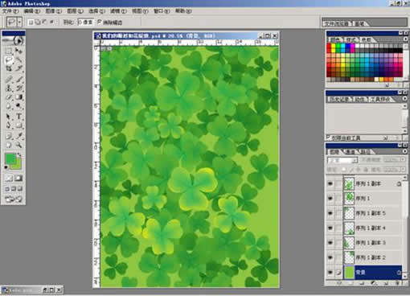The height and width of the screenshot is (296, 410).
Task: Hide the 序列 1 layer via eye icon
Action: point(330,199)
